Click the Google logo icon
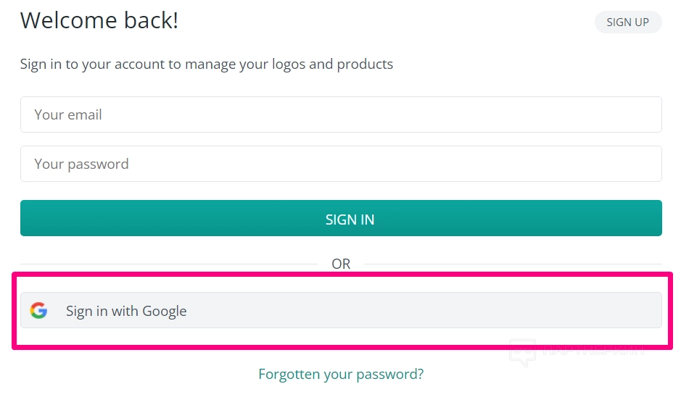 tap(38, 311)
